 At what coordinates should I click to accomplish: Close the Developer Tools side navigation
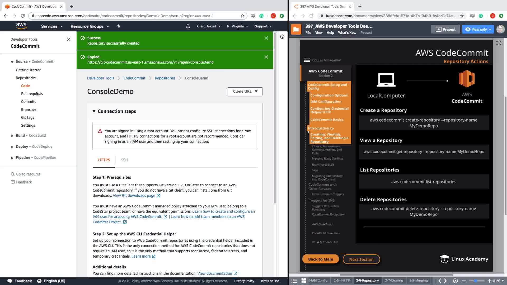tap(69, 39)
